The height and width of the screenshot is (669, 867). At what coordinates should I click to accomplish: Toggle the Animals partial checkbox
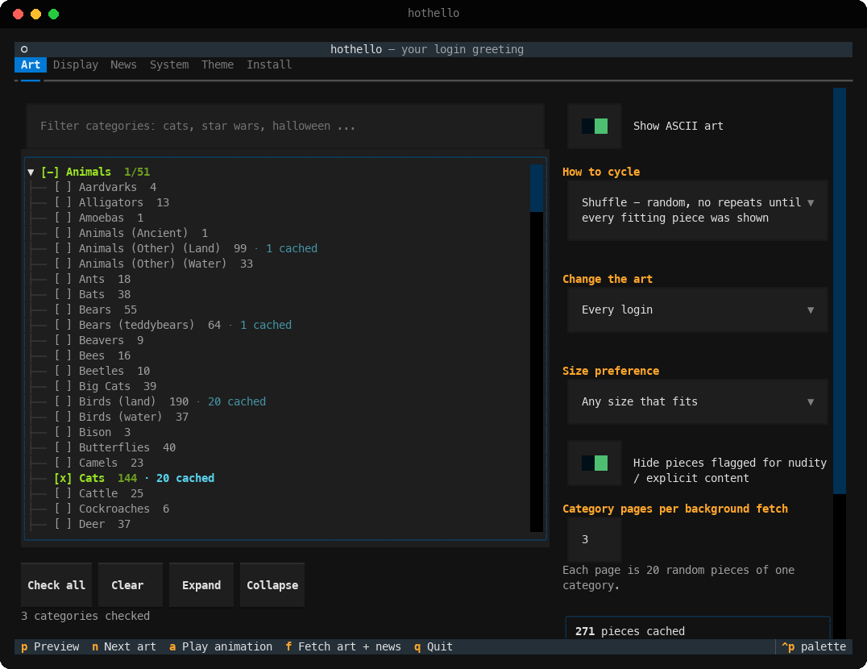[50, 172]
